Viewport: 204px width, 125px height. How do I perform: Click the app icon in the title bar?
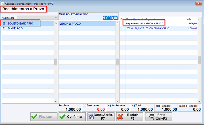point(3,4)
